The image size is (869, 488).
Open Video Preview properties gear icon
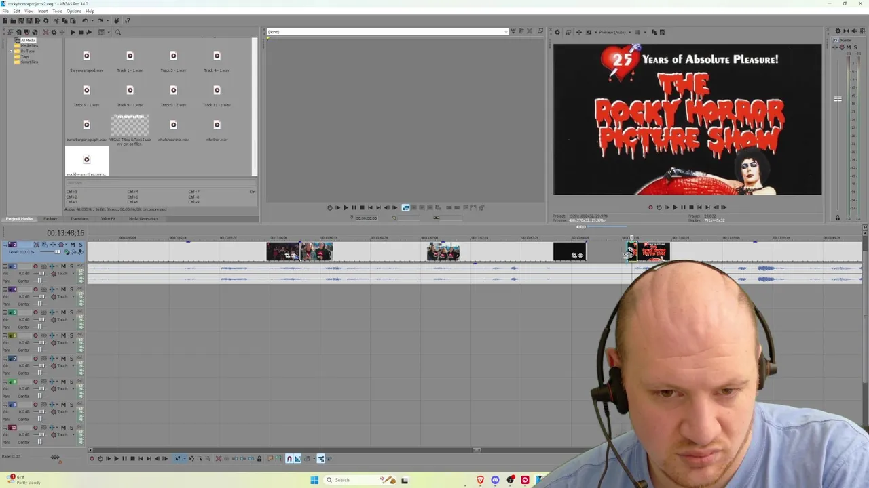coord(557,32)
